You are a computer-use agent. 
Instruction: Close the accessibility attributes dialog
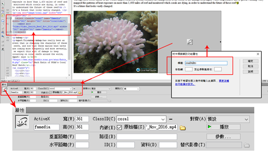[258, 54]
